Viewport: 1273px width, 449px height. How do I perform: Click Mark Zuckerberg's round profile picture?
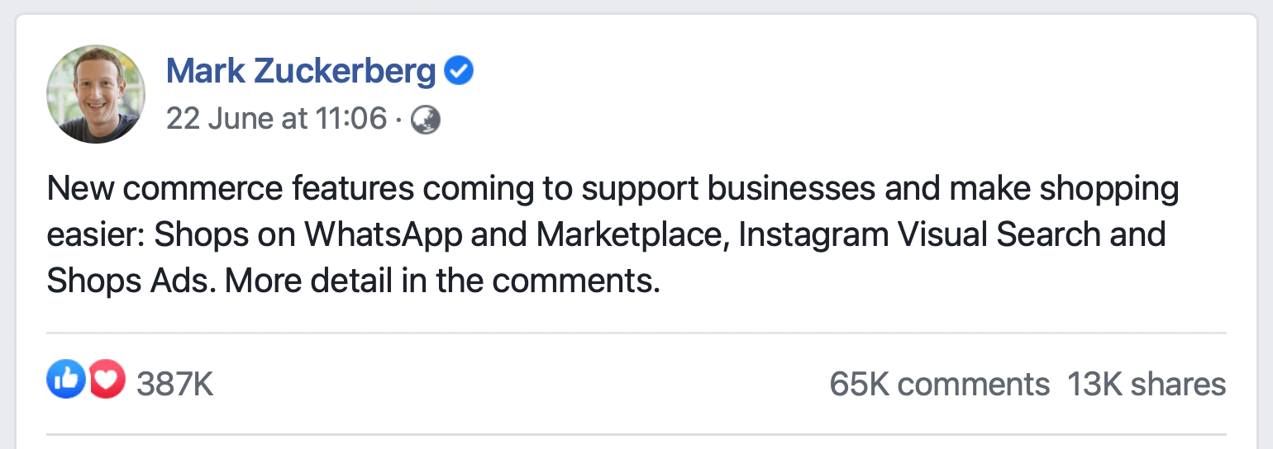(96, 95)
